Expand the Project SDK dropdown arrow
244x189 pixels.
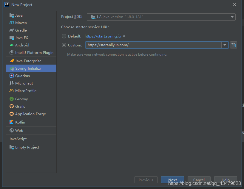[232, 17]
